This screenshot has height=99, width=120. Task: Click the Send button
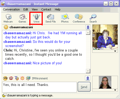coord(84,87)
